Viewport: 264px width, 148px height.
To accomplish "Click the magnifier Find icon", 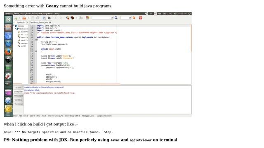I will tap(116, 18).
